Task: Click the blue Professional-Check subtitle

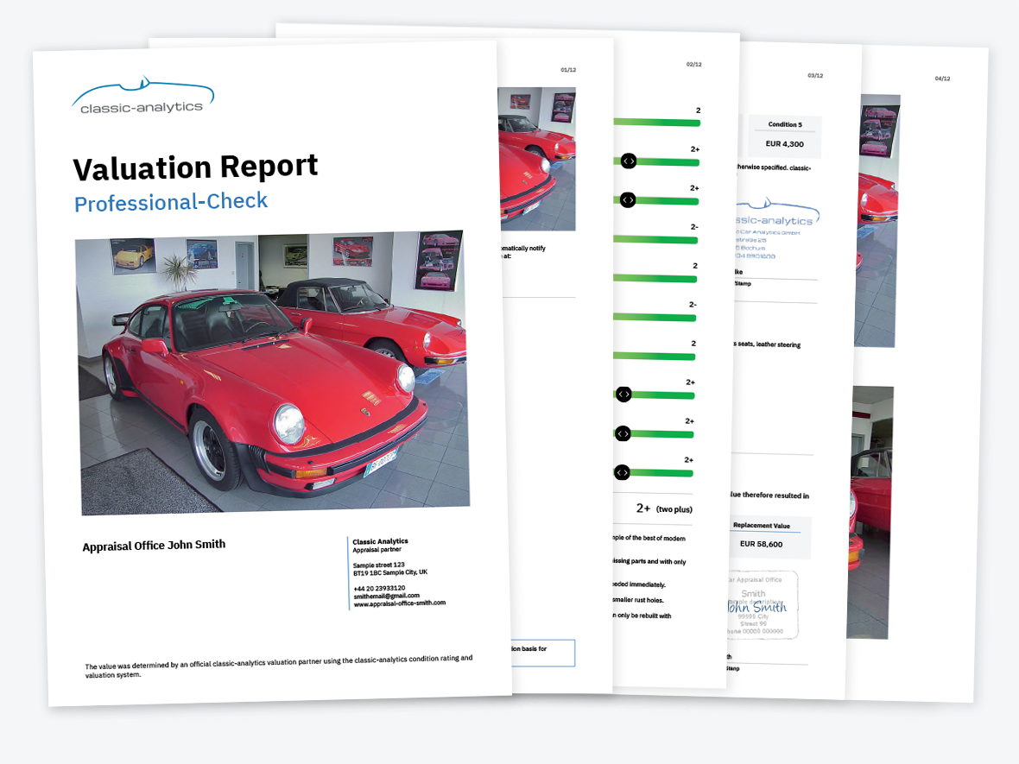Action: (x=171, y=202)
